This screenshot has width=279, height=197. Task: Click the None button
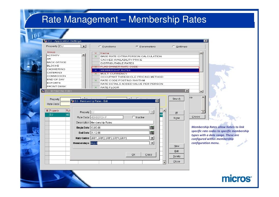click(x=177, y=118)
